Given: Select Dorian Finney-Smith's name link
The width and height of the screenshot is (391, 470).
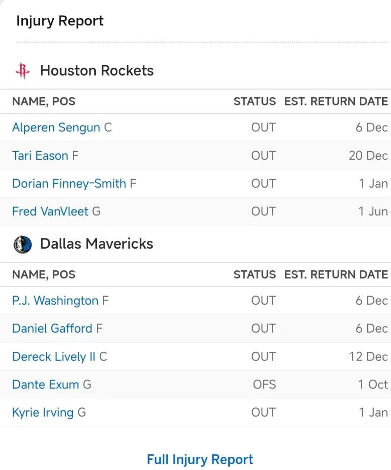Looking at the screenshot, I should 69,184.
